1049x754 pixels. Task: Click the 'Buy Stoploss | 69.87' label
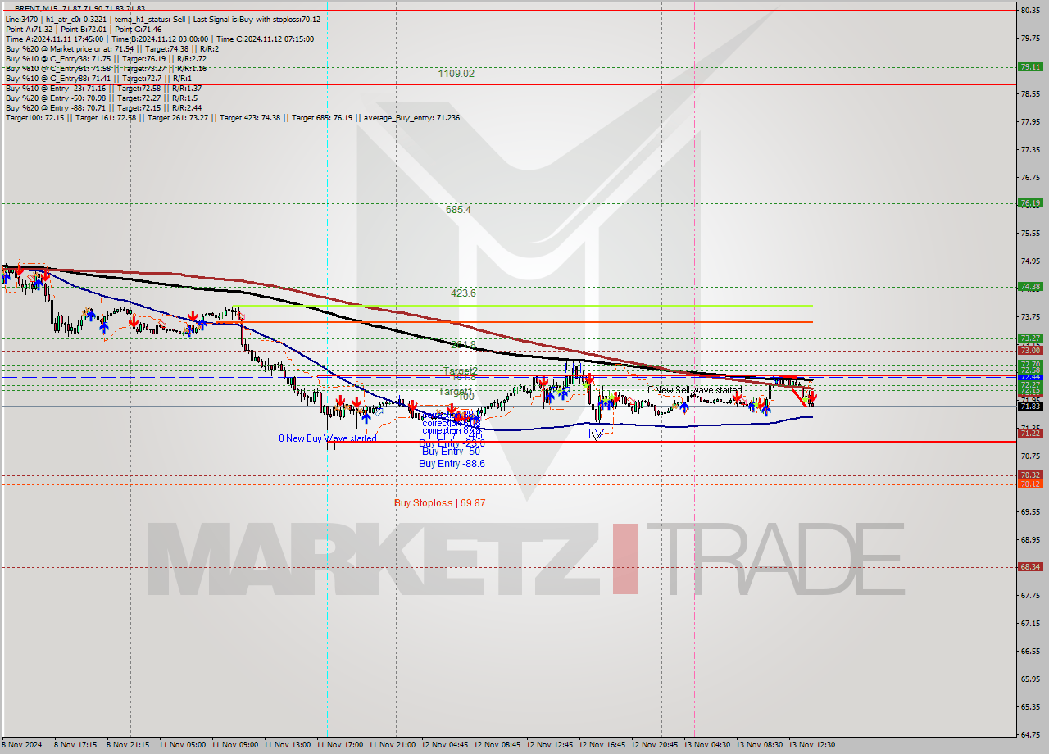(439, 503)
